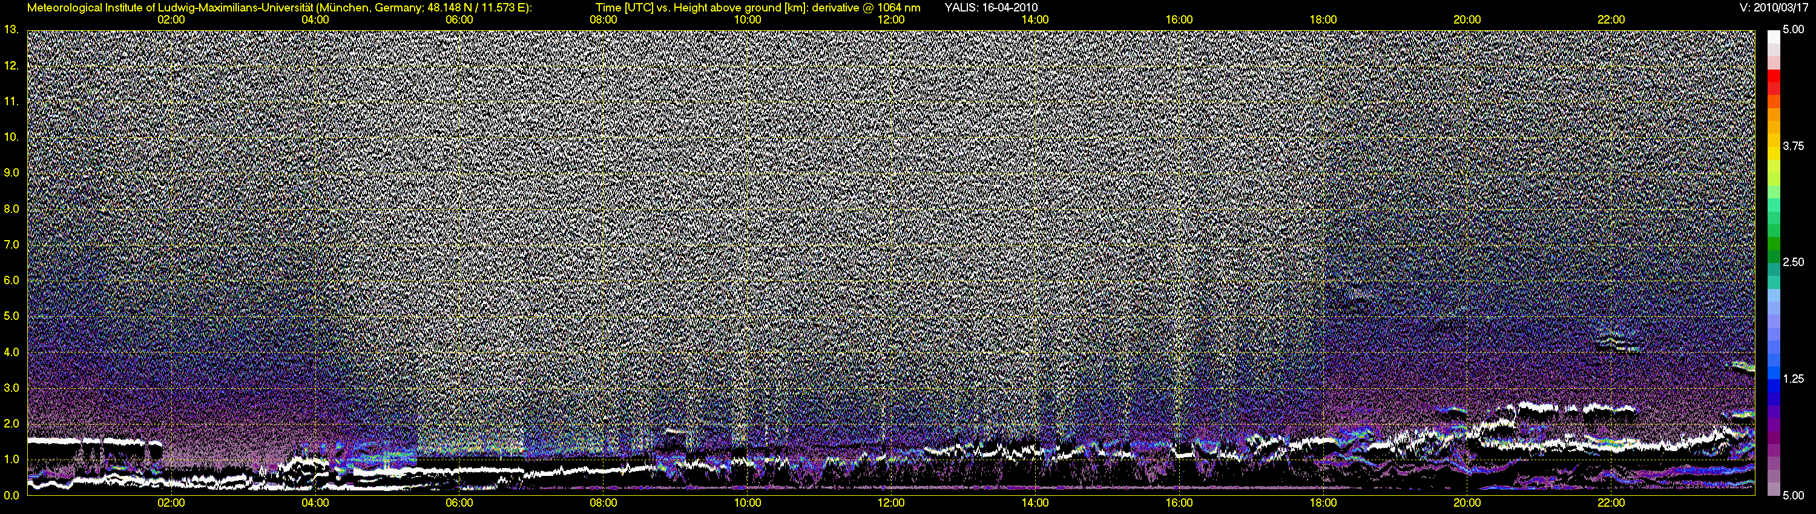The height and width of the screenshot is (514, 1816).
Task: Click the 12. height axis label
Action: 10,65
